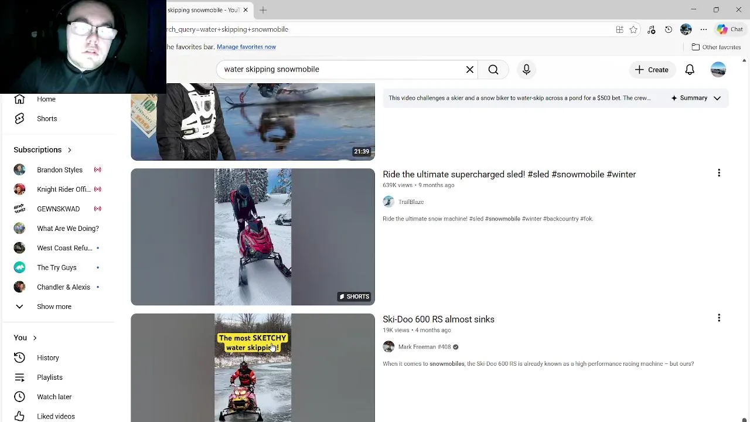Open options menu for supercharged sled video

[719, 173]
